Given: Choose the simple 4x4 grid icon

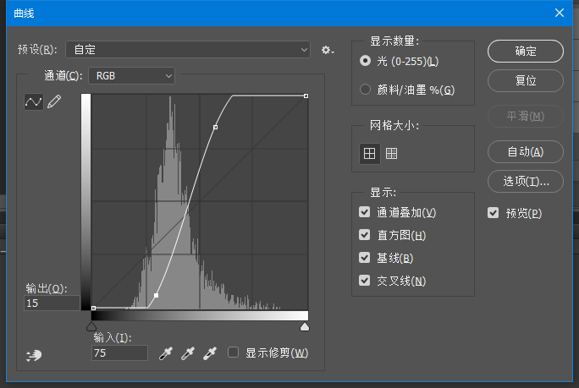Looking at the screenshot, I should pyautogui.click(x=369, y=154).
